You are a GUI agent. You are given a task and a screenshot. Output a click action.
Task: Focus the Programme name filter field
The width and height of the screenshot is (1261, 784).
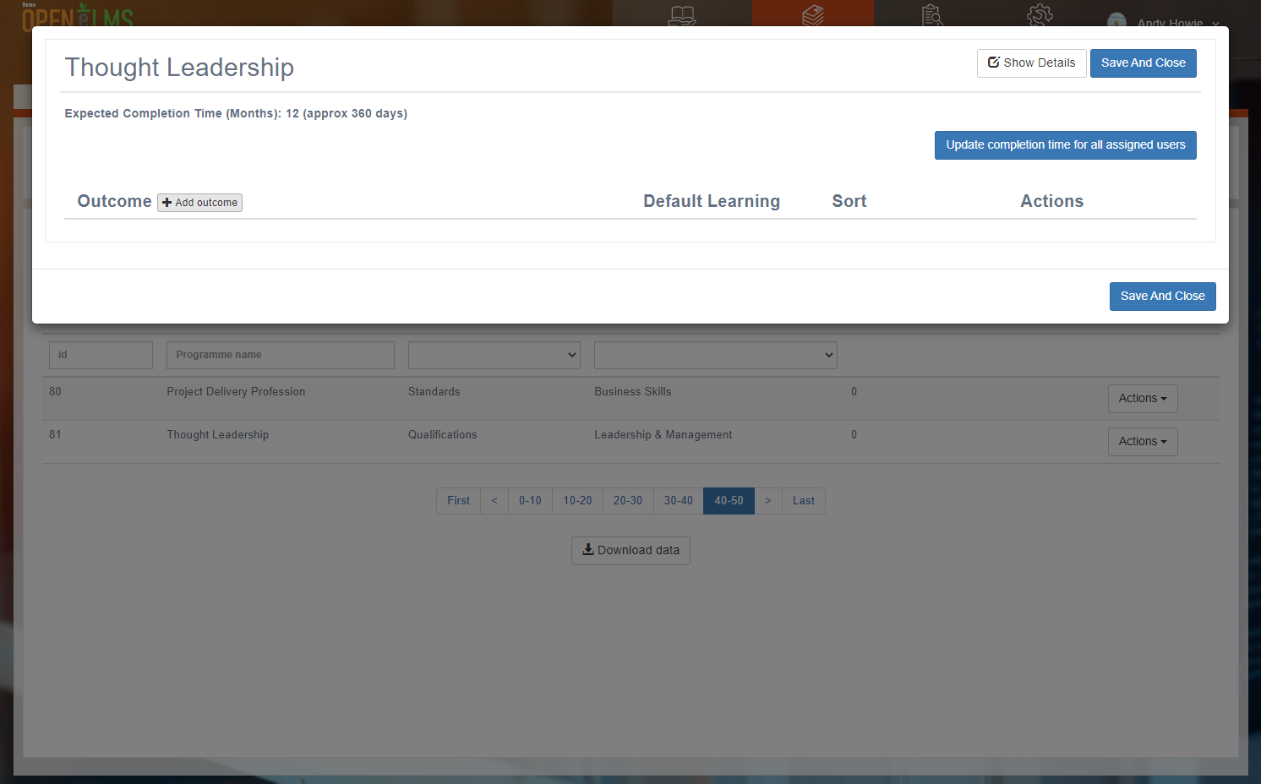click(x=280, y=355)
